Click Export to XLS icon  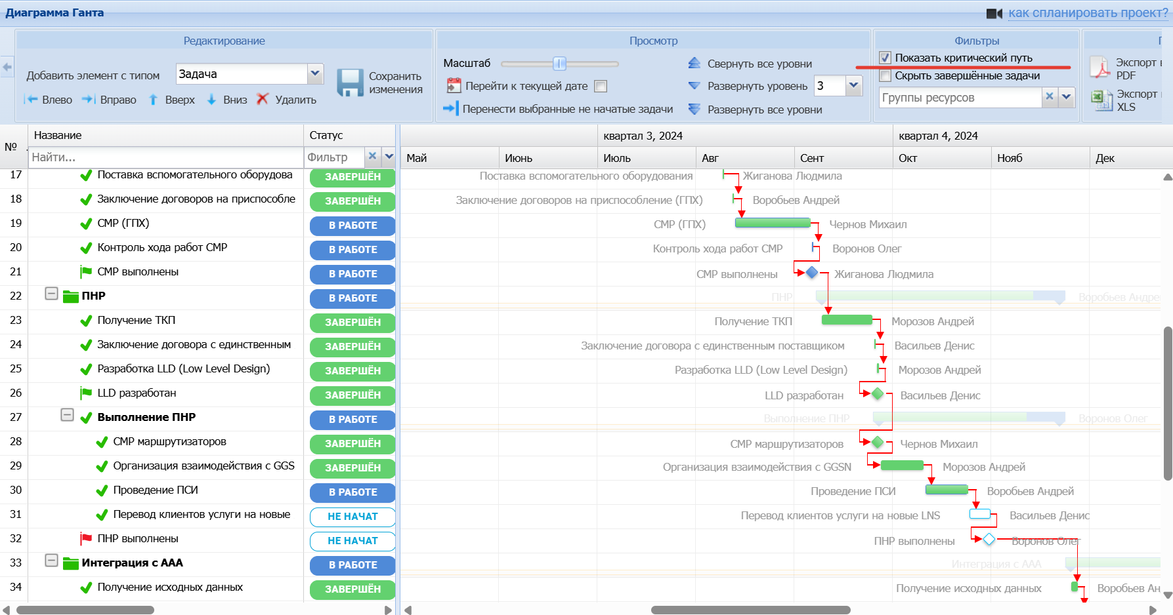coord(1099,100)
